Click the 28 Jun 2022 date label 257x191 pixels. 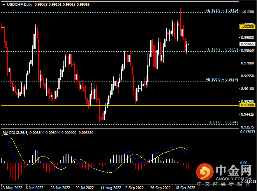[x=60, y=188]
